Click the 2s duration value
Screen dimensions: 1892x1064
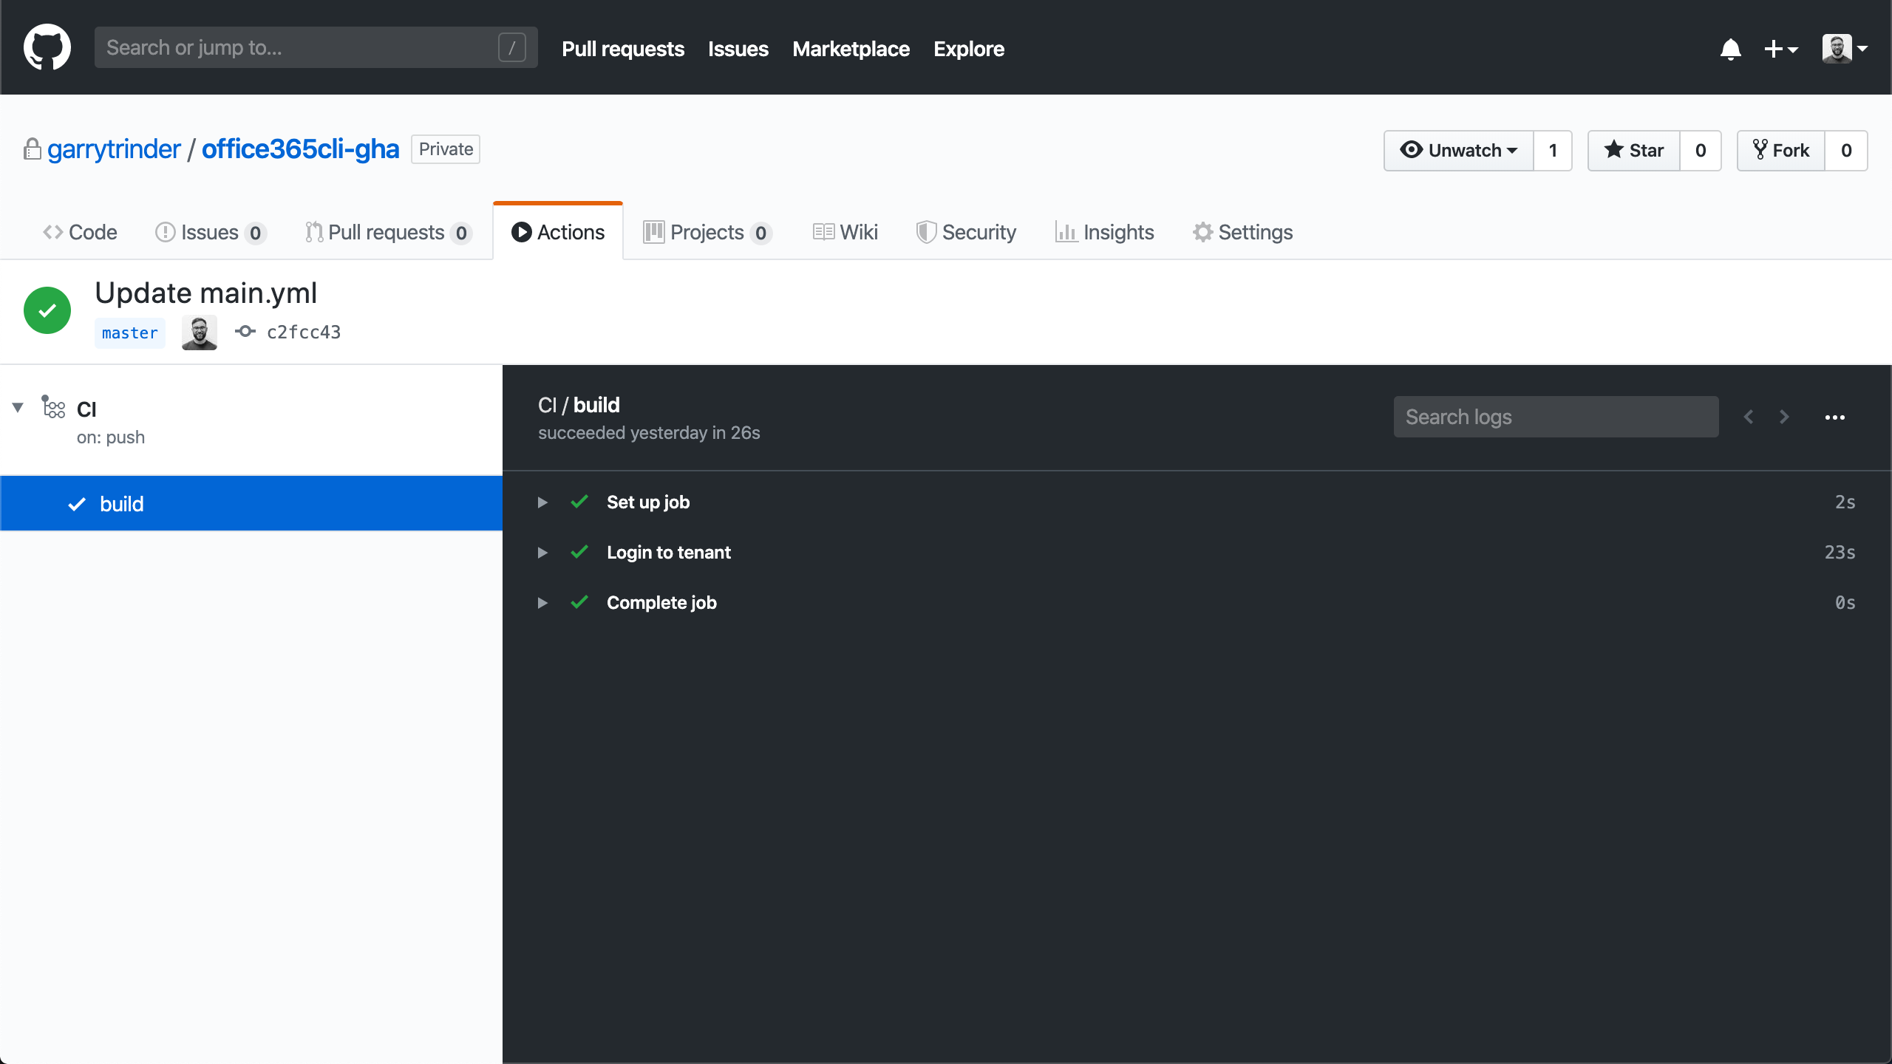[x=1845, y=502]
